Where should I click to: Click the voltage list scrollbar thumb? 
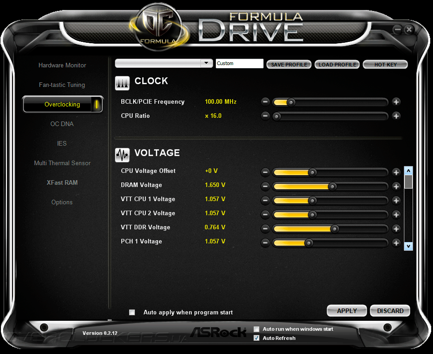[x=408, y=182]
